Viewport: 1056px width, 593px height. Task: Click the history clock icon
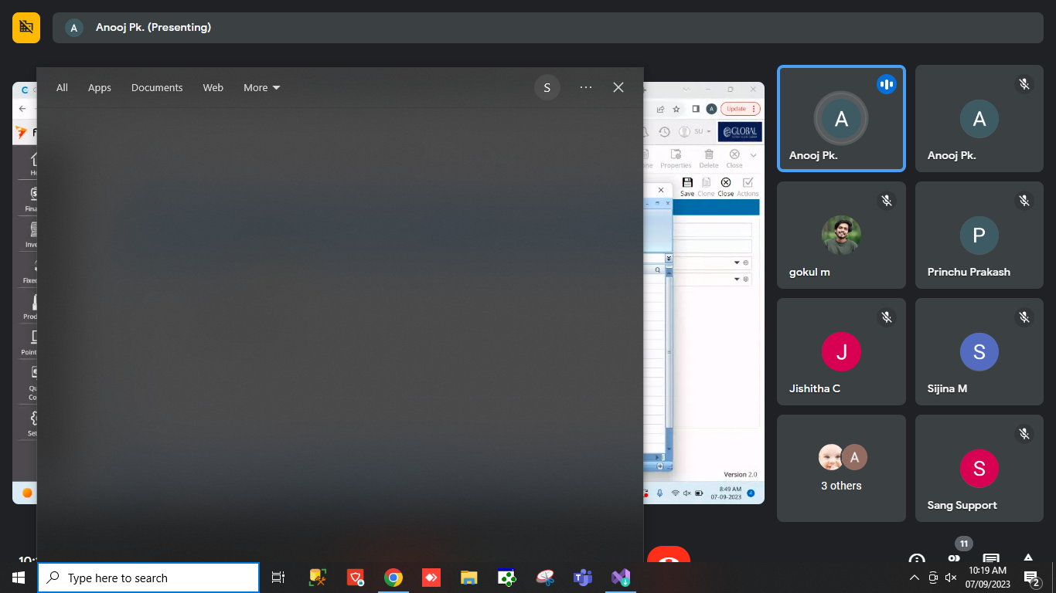(663, 132)
